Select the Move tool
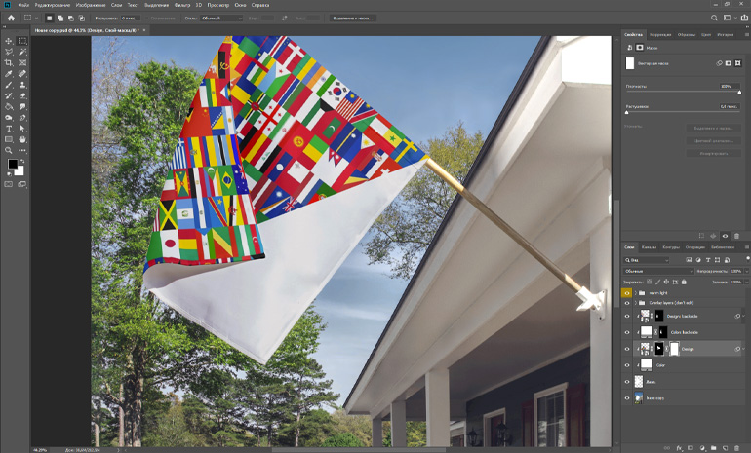The height and width of the screenshot is (453, 751). coord(9,41)
